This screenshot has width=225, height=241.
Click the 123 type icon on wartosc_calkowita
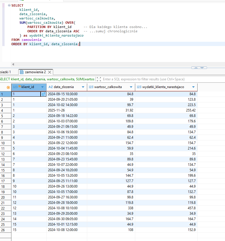(x=91, y=87)
